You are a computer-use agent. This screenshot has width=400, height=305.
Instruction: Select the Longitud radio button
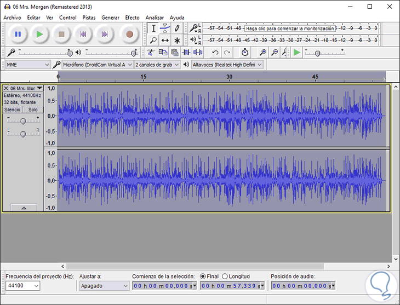pos(225,276)
